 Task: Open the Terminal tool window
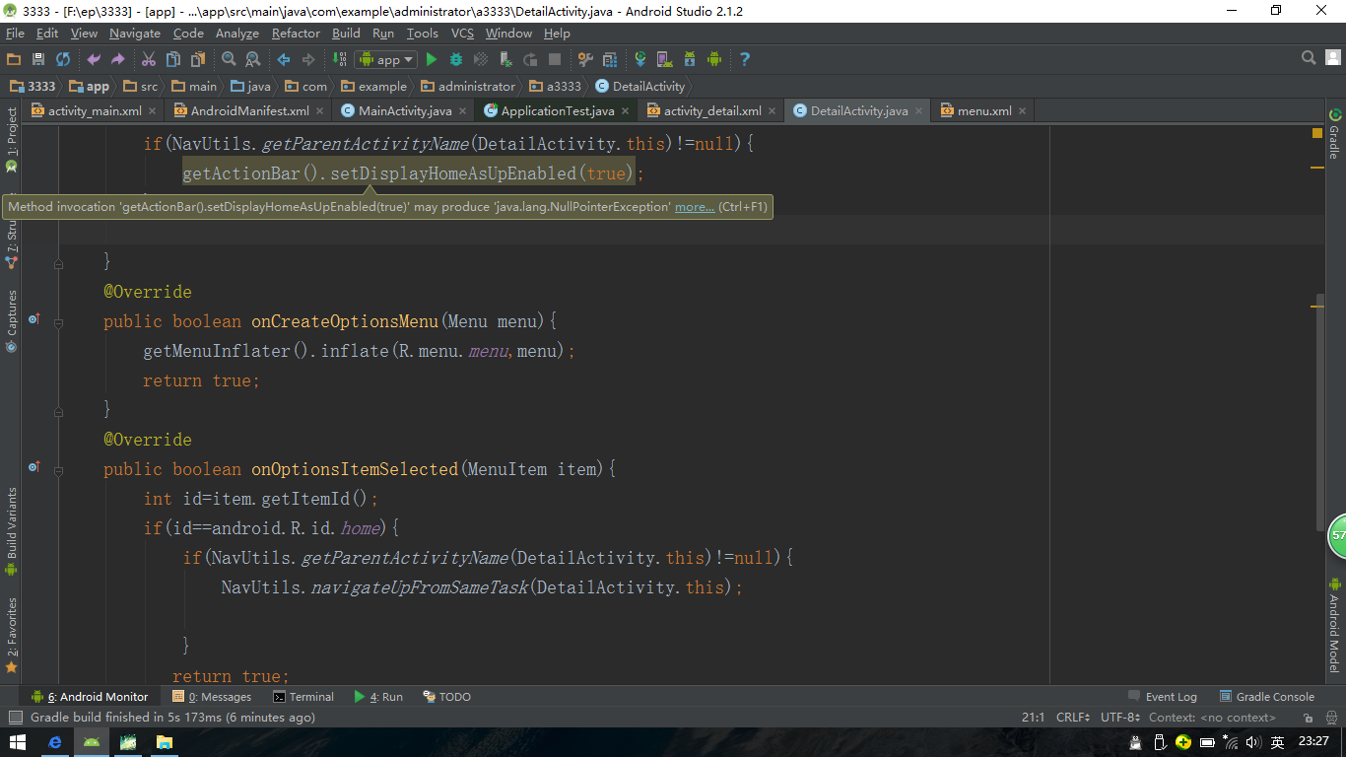[303, 697]
